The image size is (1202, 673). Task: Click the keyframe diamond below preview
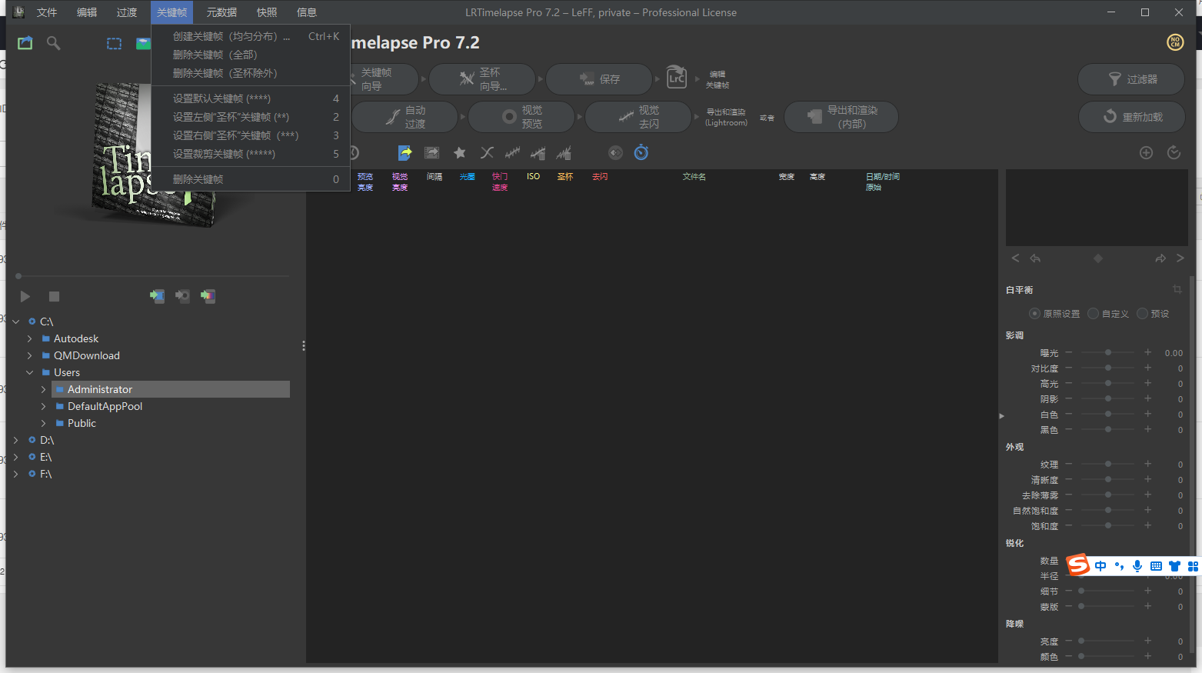(x=1098, y=258)
